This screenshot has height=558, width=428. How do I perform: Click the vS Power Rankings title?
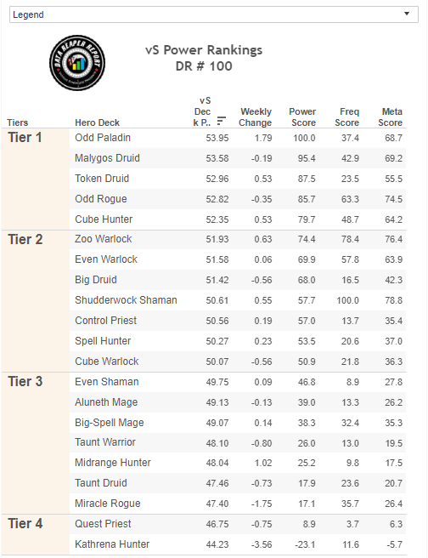click(204, 58)
